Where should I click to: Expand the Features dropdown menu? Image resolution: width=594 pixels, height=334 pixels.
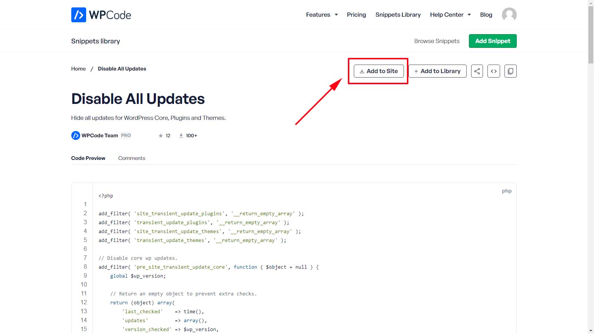coord(322,15)
